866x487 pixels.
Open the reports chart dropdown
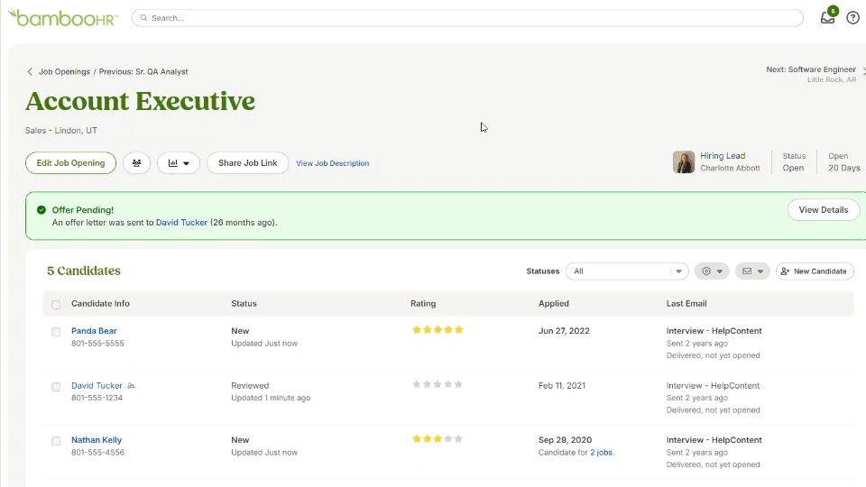point(179,163)
